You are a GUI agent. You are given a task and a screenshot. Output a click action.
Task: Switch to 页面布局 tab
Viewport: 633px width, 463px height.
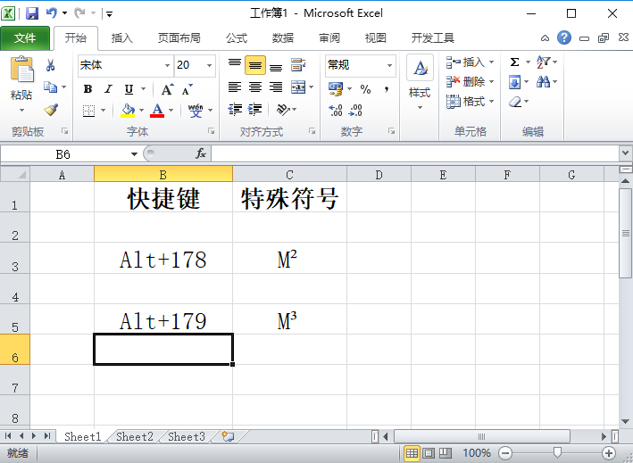(x=179, y=38)
